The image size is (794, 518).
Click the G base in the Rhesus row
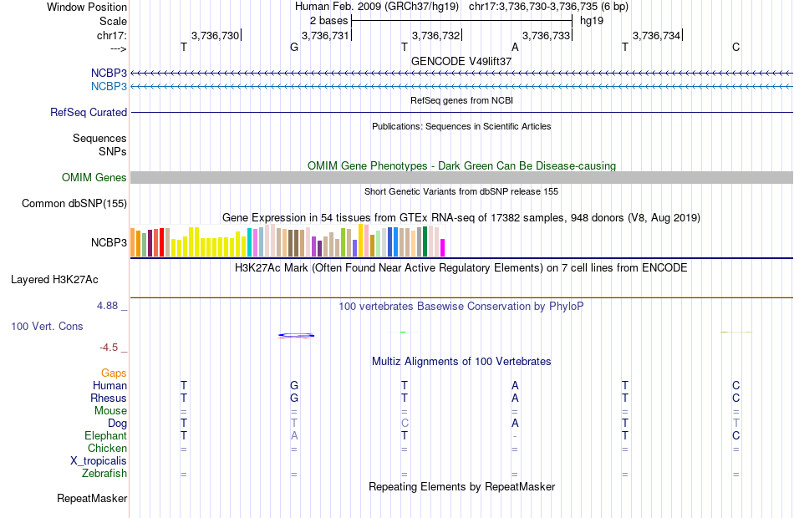[x=294, y=399]
